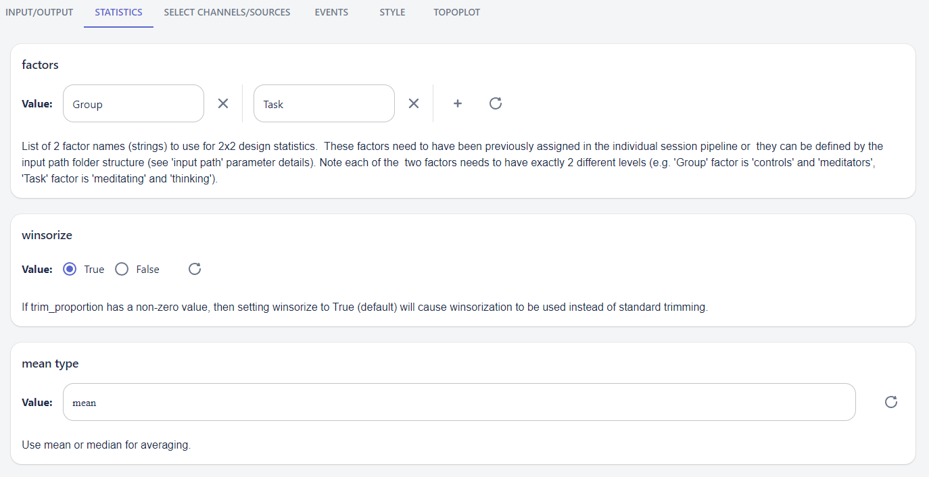Add a new factor with plus icon
The image size is (929, 477).
click(x=458, y=103)
